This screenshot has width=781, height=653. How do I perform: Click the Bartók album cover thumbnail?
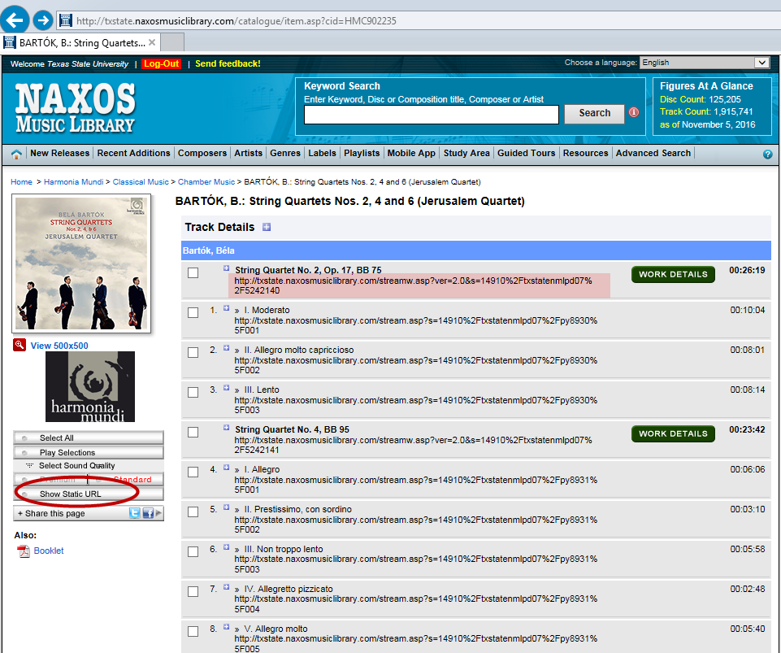click(x=81, y=263)
